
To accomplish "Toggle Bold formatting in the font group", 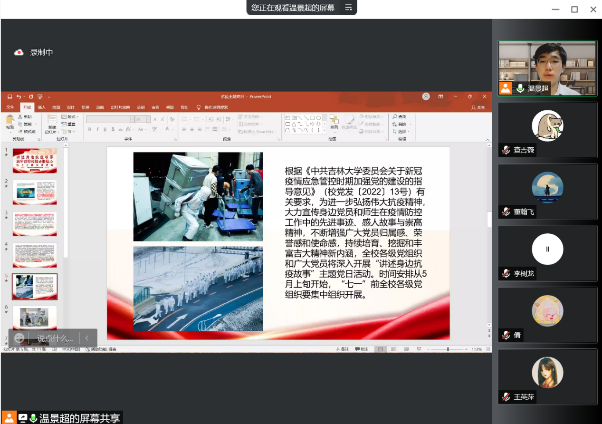I will pyautogui.click(x=90, y=129).
